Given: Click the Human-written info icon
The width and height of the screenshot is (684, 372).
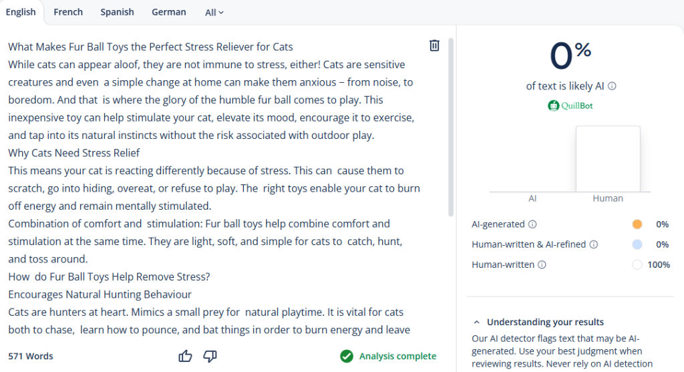Looking at the screenshot, I should pyautogui.click(x=542, y=264).
